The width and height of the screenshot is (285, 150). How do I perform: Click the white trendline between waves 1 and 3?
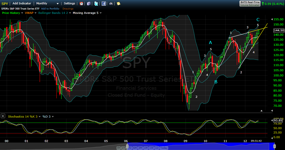[239, 35]
